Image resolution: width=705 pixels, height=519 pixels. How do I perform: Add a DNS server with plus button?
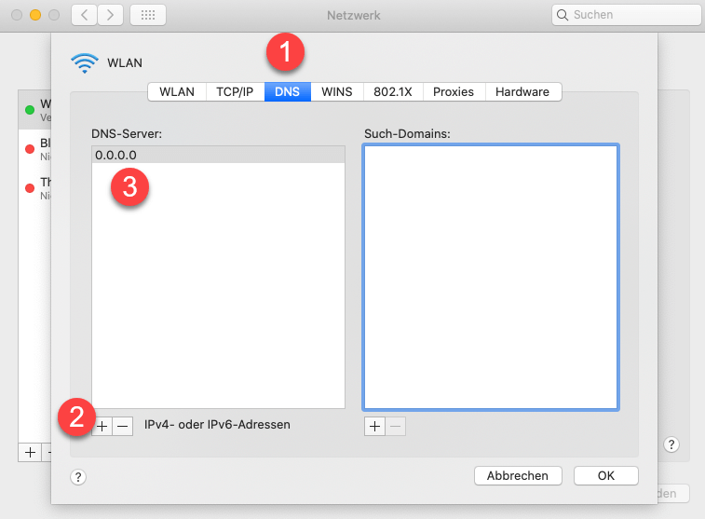[x=102, y=425]
